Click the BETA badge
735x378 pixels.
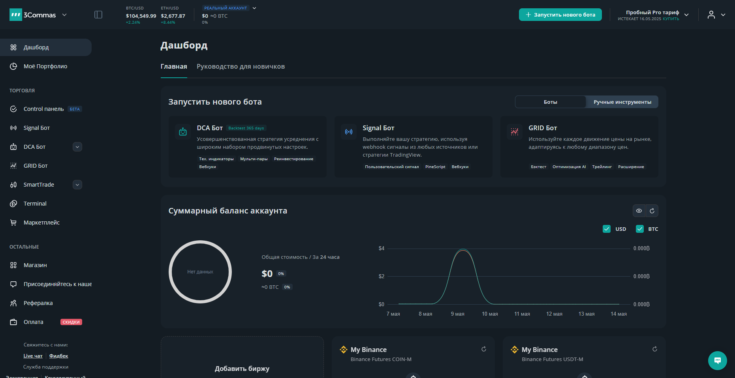pyautogui.click(x=75, y=109)
